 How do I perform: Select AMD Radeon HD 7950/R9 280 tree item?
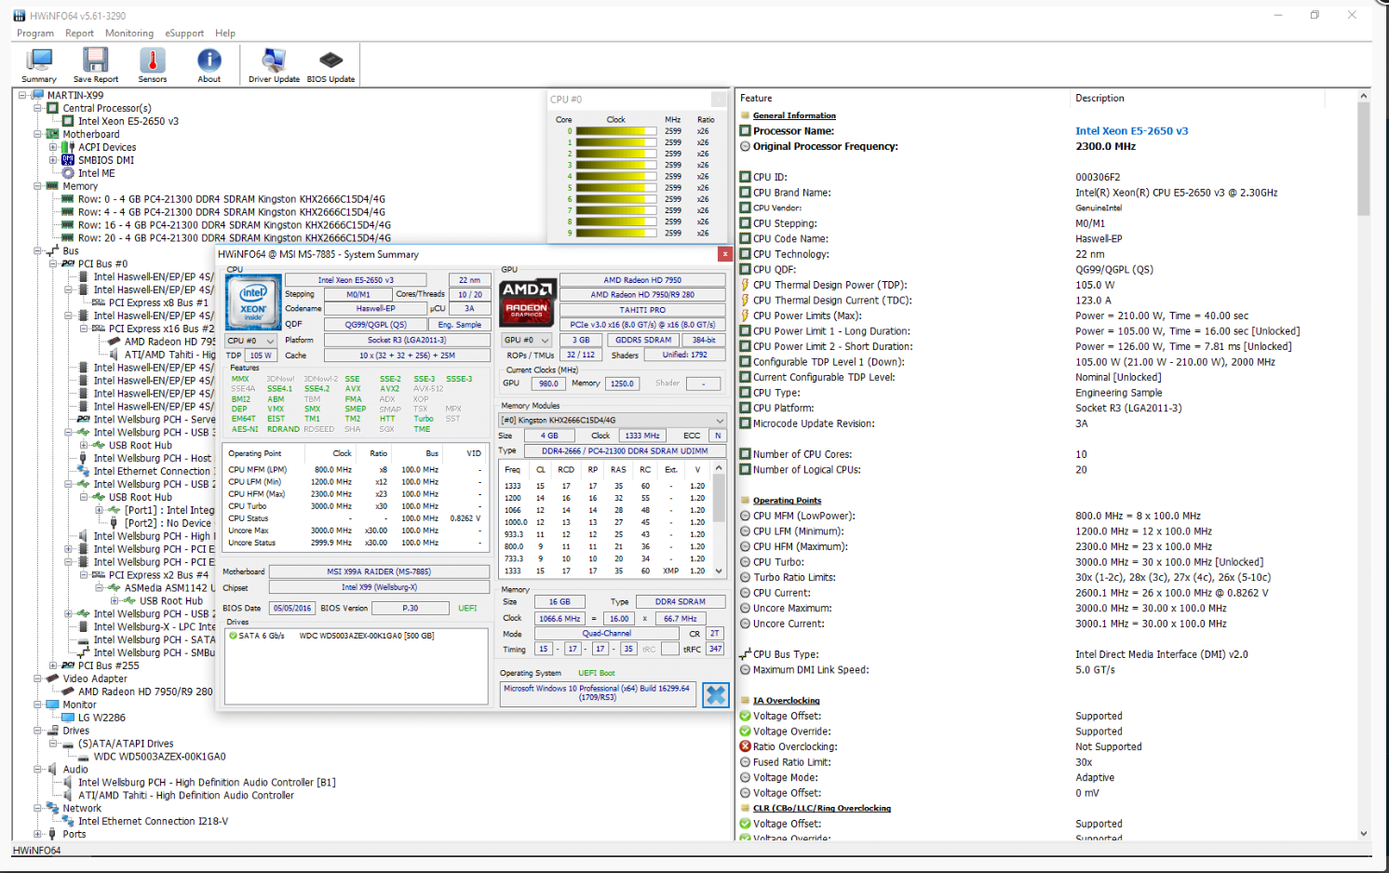click(145, 692)
